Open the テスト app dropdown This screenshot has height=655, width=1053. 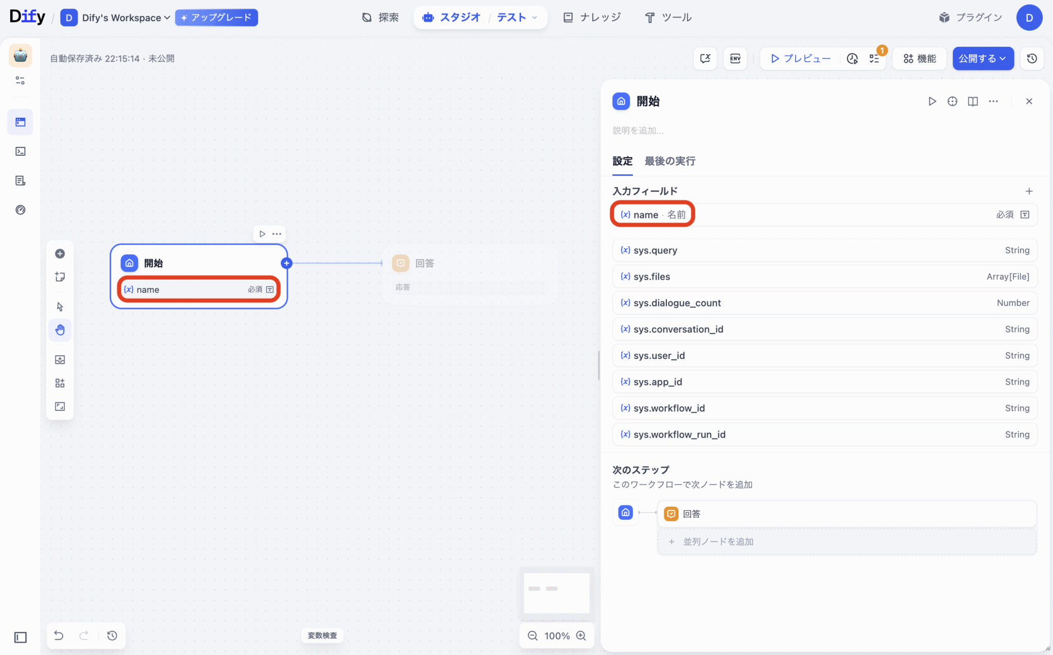tap(516, 17)
